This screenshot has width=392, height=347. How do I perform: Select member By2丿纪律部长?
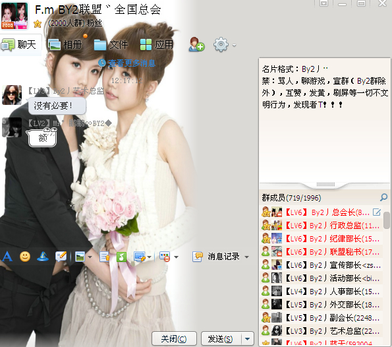click(x=322, y=239)
